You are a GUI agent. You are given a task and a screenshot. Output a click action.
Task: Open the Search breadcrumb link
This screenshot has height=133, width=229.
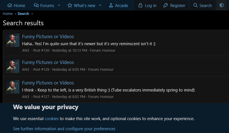23,13
